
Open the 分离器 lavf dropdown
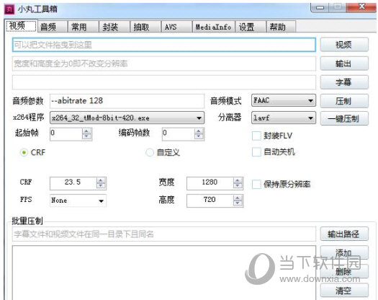pos(283,118)
